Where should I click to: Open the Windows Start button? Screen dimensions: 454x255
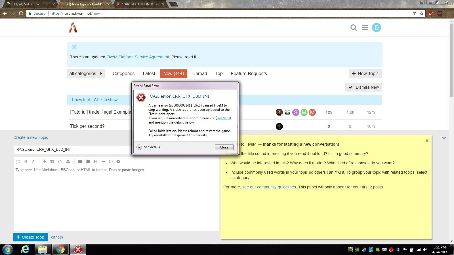8,250
